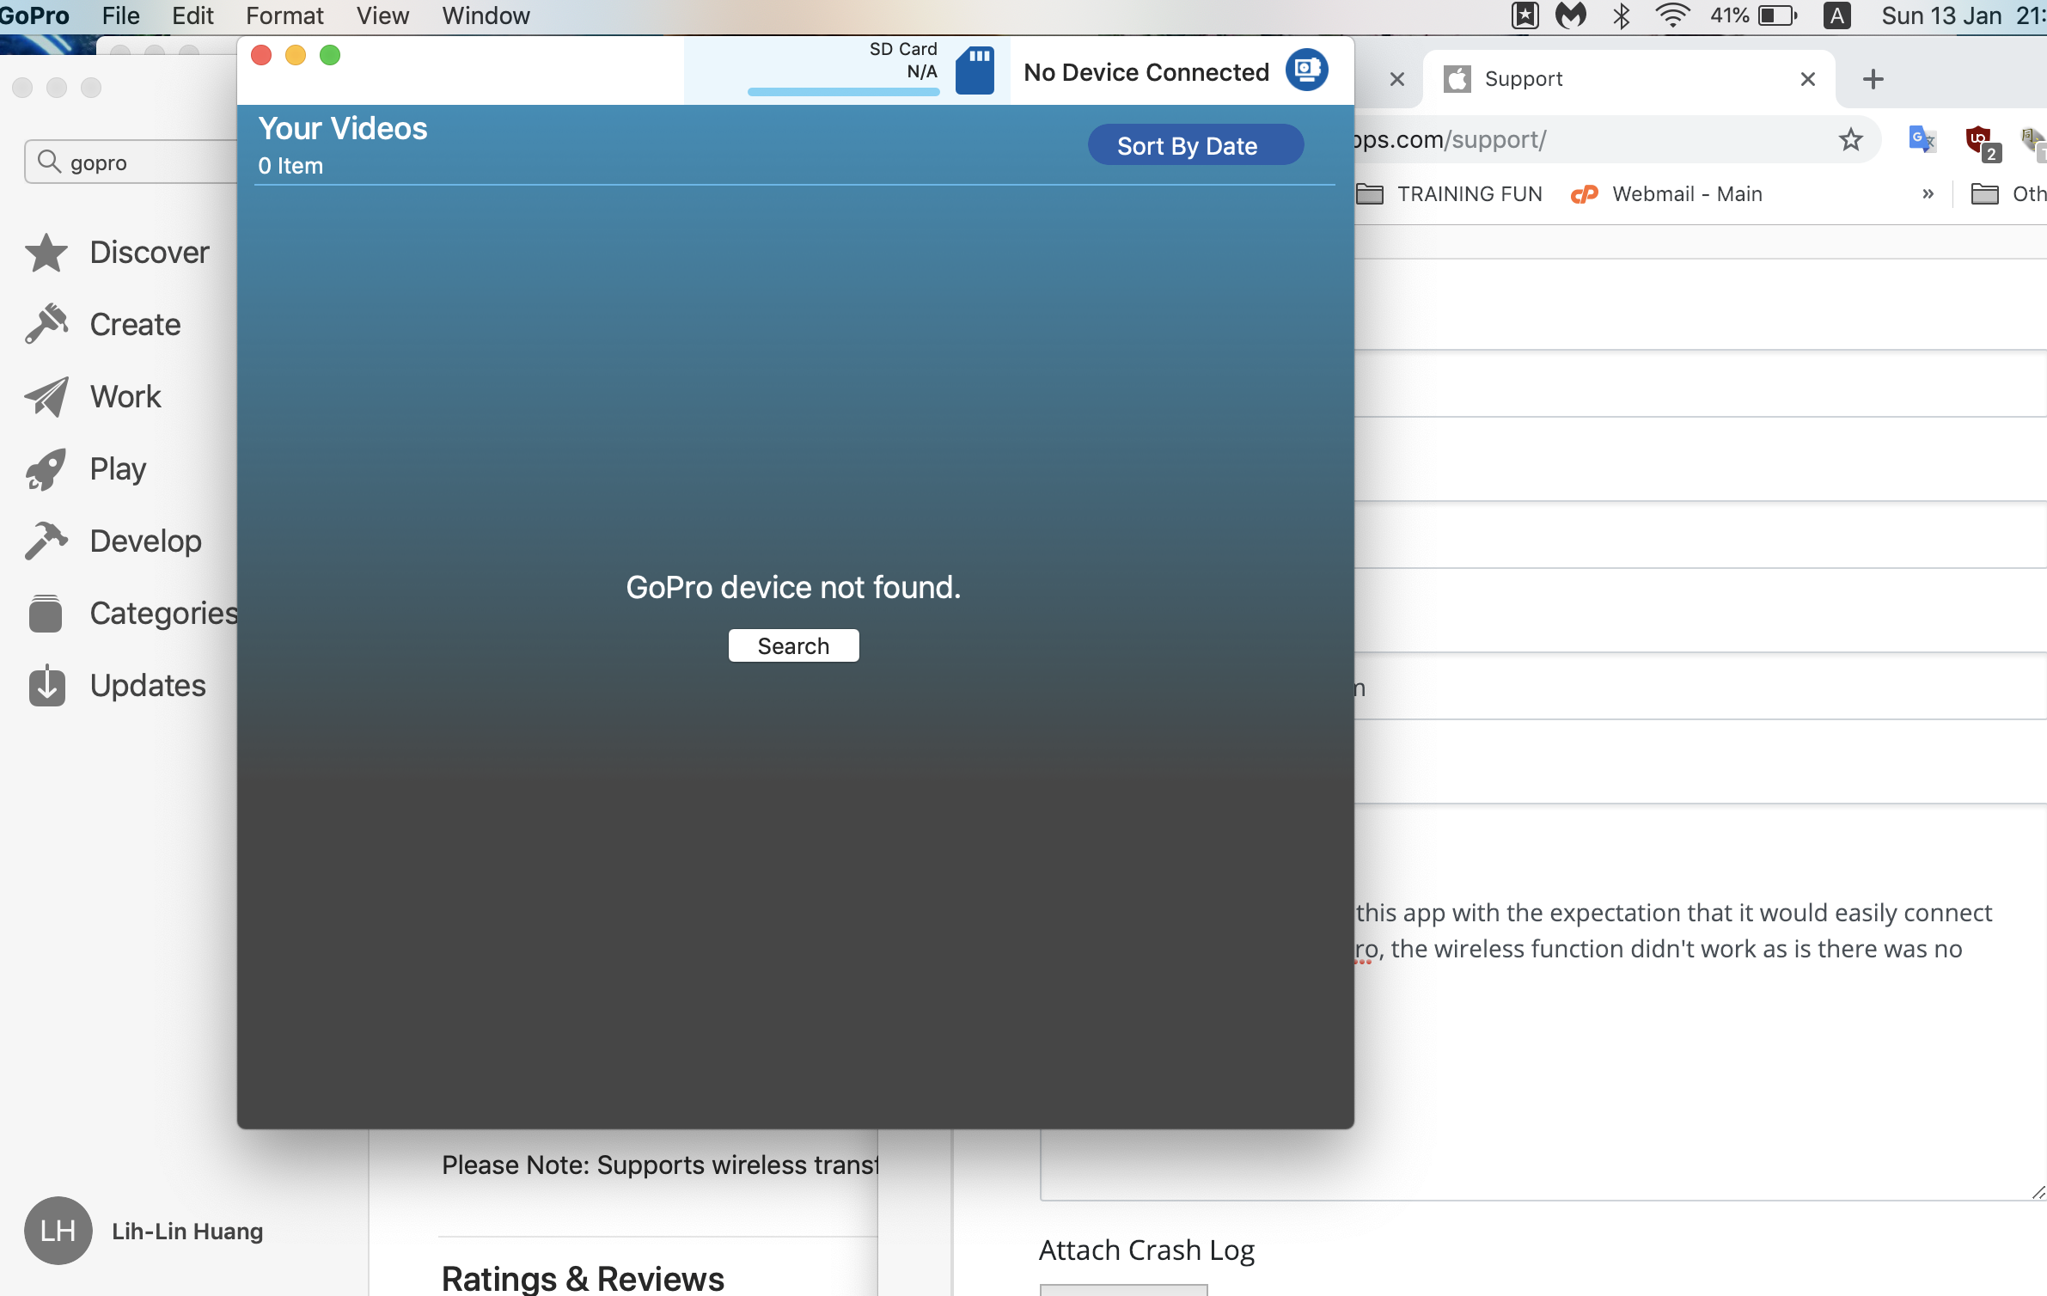This screenshot has height=1296, width=2047.
Task: Open new tab with plus icon in Chrome
Action: coord(1873,79)
